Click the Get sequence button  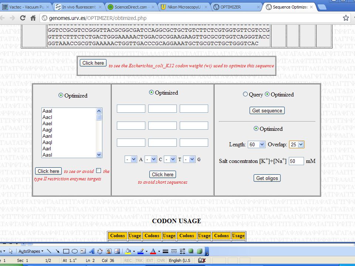[267, 110]
